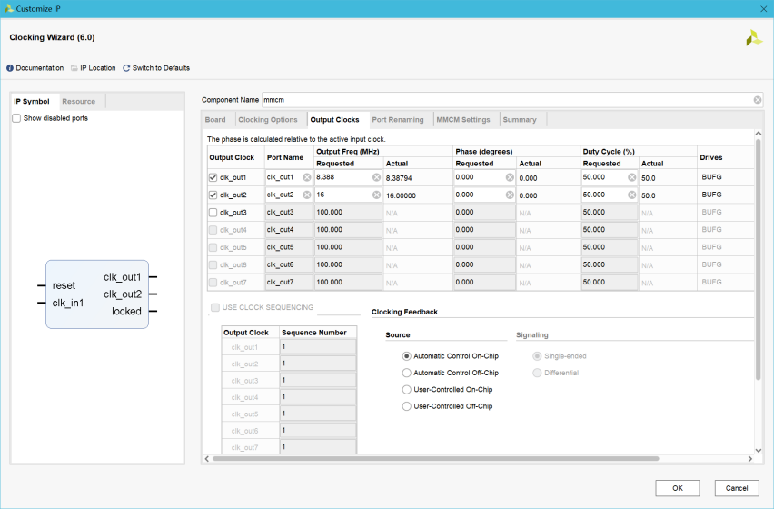
Task: Clear the Component Name field with the X icon
Action: (x=758, y=100)
